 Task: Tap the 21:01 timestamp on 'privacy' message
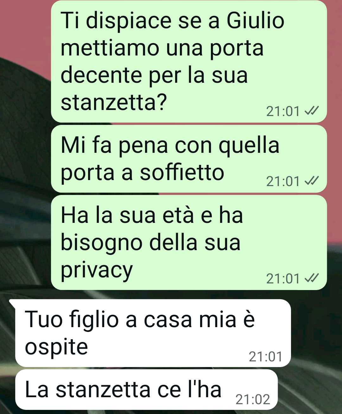click(283, 279)
